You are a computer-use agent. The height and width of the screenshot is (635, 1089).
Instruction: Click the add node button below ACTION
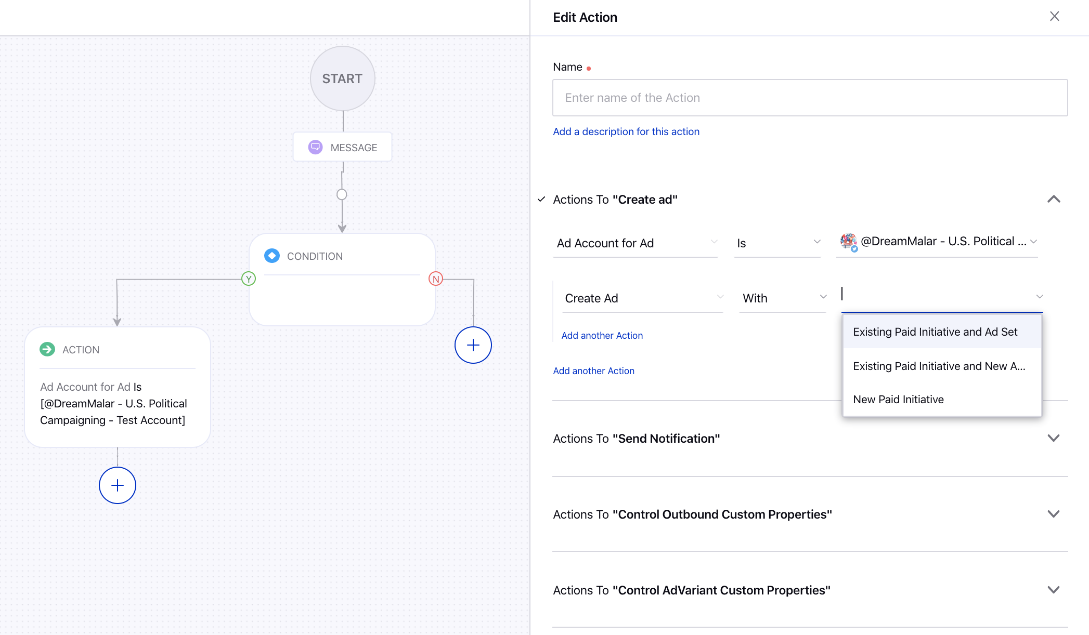click(116, 485)
